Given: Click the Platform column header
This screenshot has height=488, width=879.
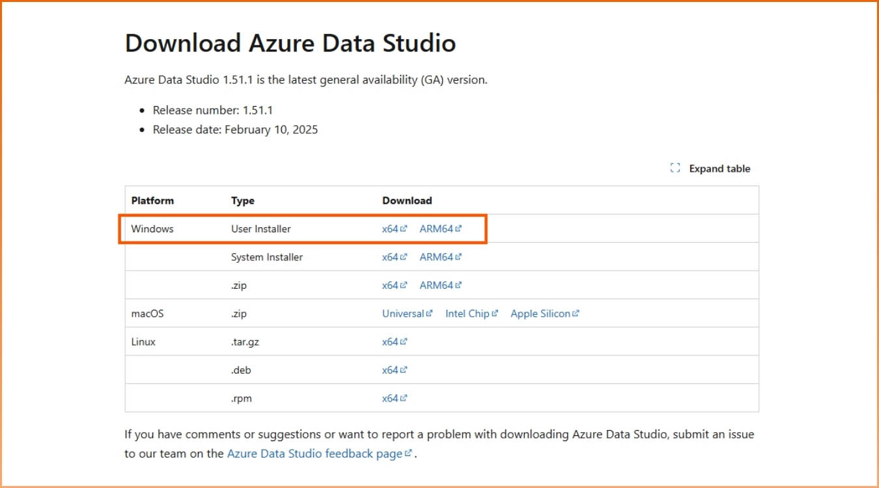Looking at the screenshot, I should click(x=152, y=200).
